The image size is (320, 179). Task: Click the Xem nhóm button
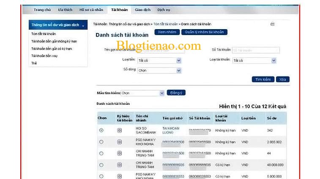167,32
